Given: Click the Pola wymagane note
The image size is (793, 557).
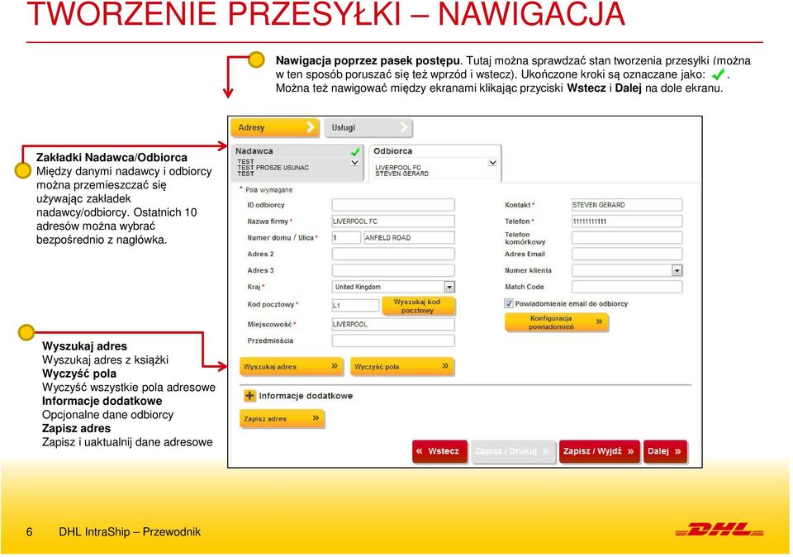Looking at the screenshot, I should 268,190.
